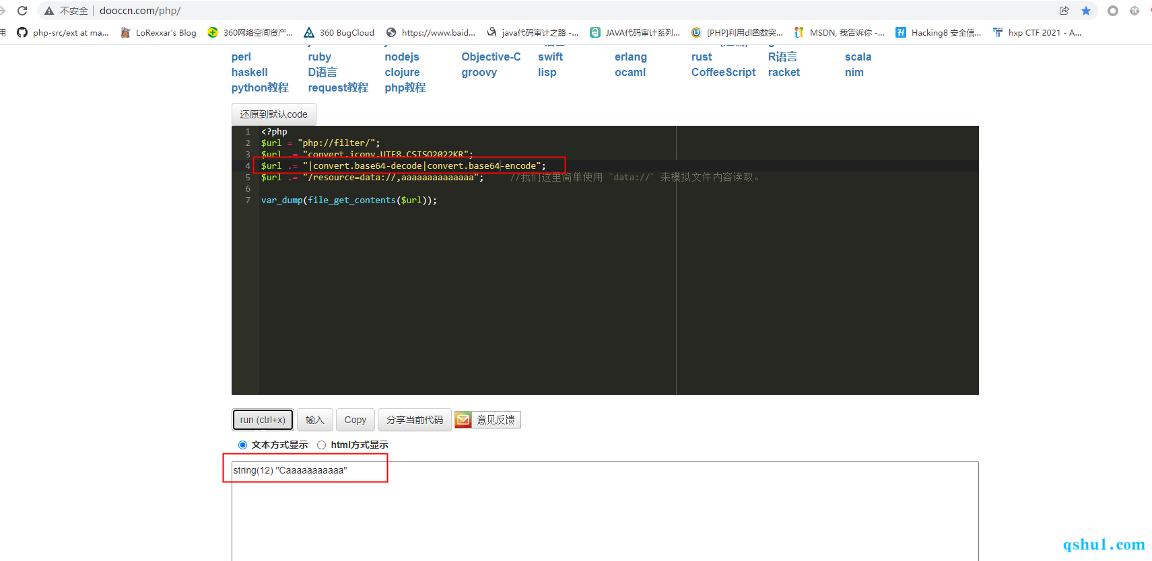
Task: Open the swift language link
Action: tap(551, 57)
